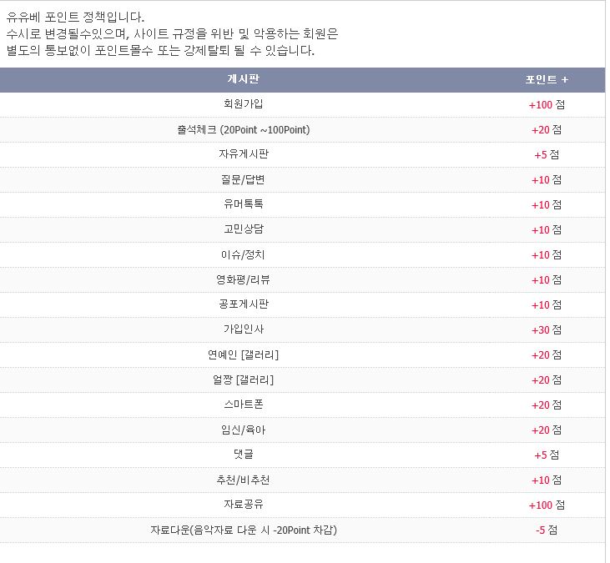The image size is (610, 563).
Task: Select the 고민상담 row label
Action: [243, 229]
